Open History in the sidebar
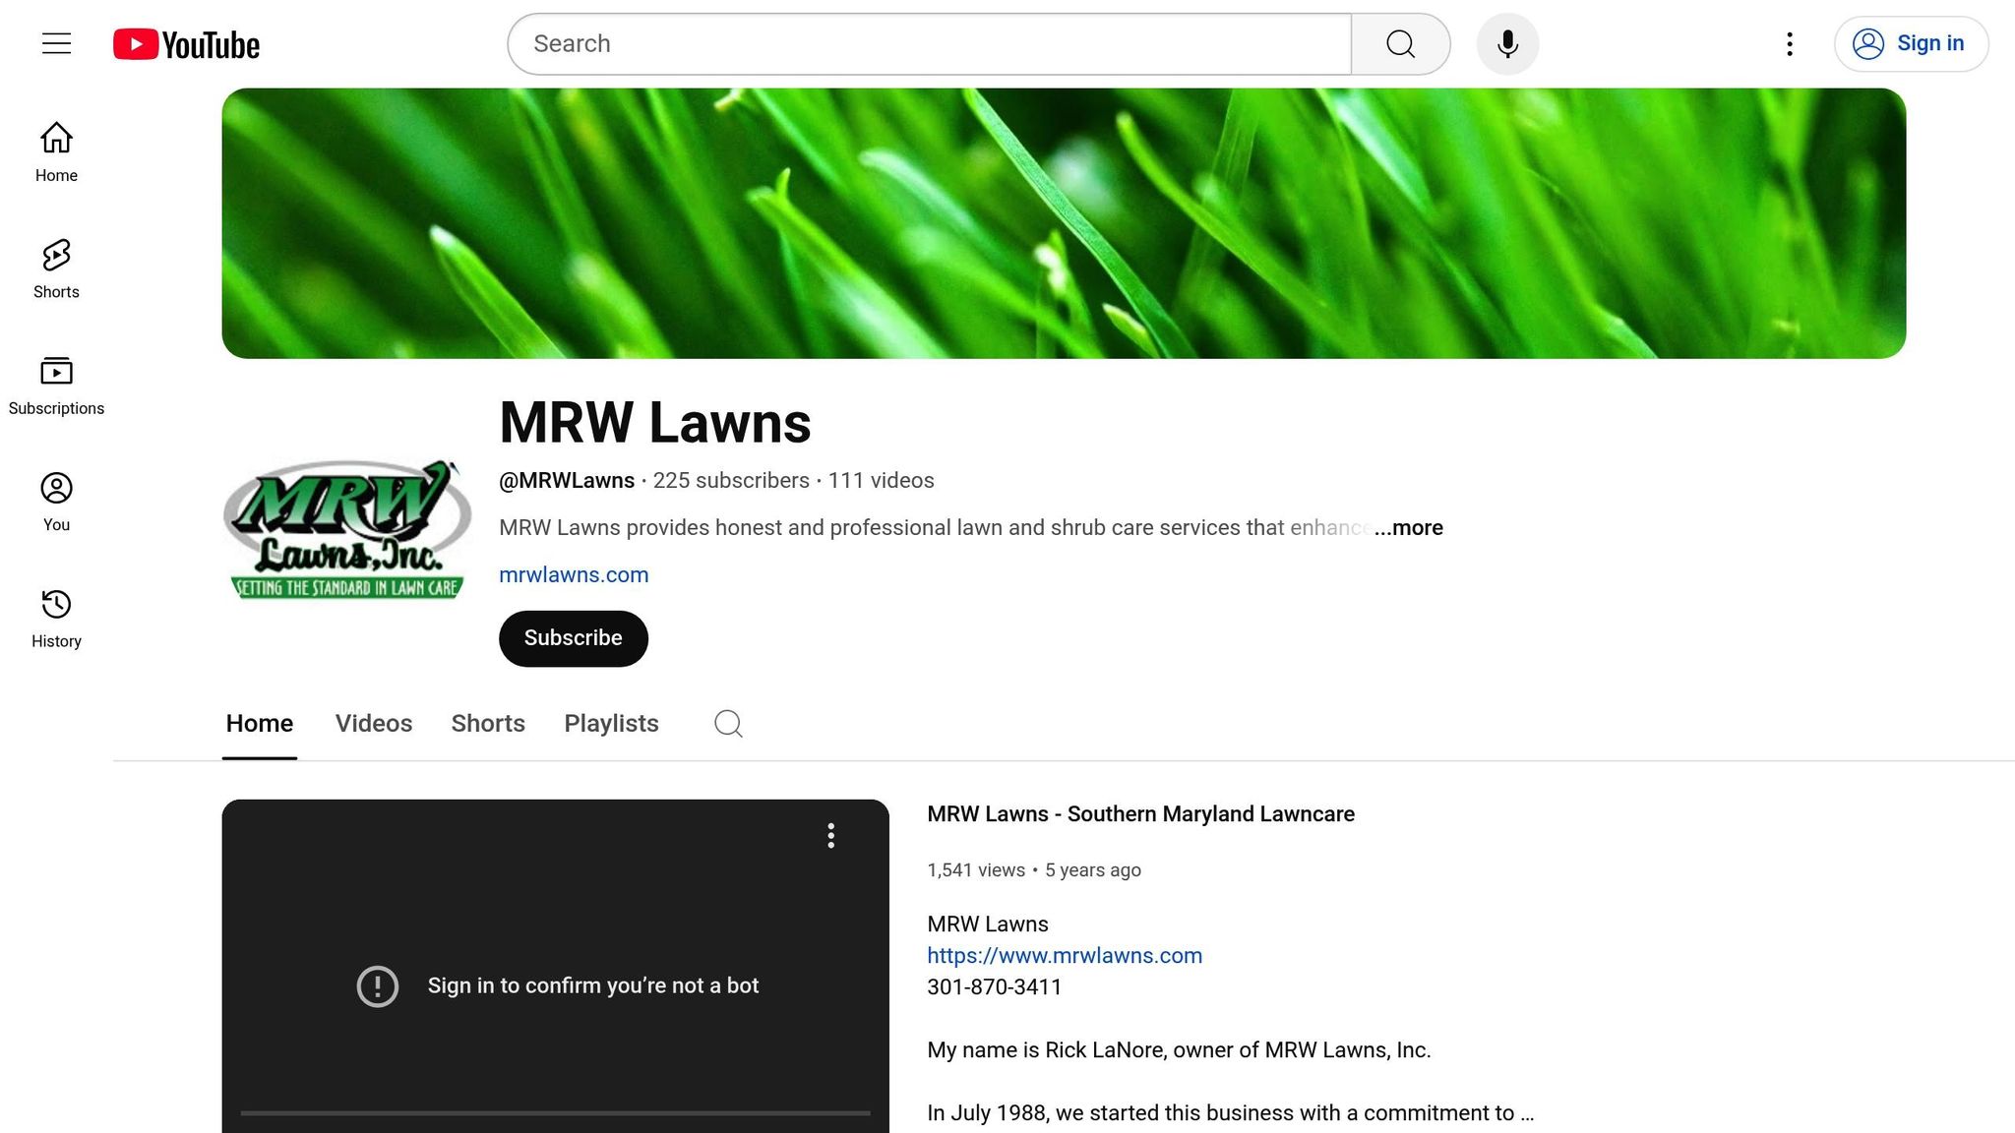 [56, 619]
